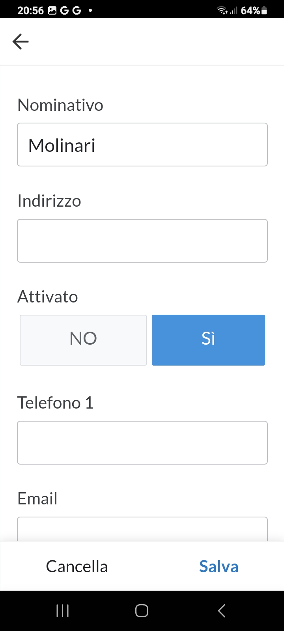The width and height of the screenshot is (284, 631).
Task: Tap the Android back chevron in the navigation bar
Action: pyautogui.click(x=222, y=610)
